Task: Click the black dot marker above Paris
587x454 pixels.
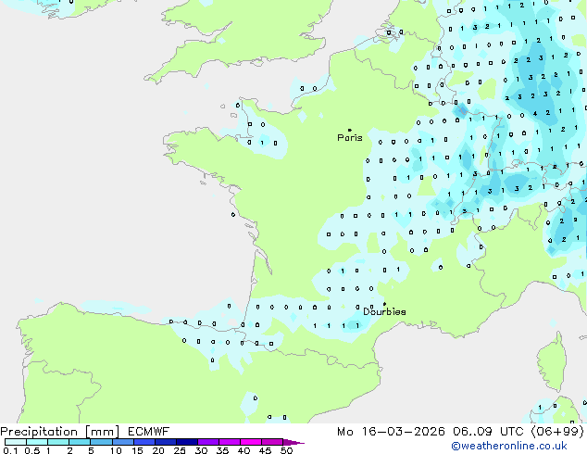Action: coord(350,130)
